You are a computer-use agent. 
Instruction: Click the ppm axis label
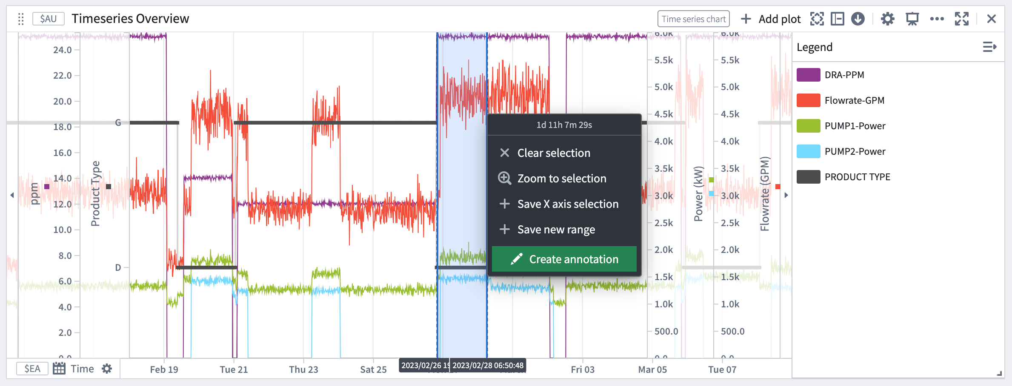[x=35, y=194]
